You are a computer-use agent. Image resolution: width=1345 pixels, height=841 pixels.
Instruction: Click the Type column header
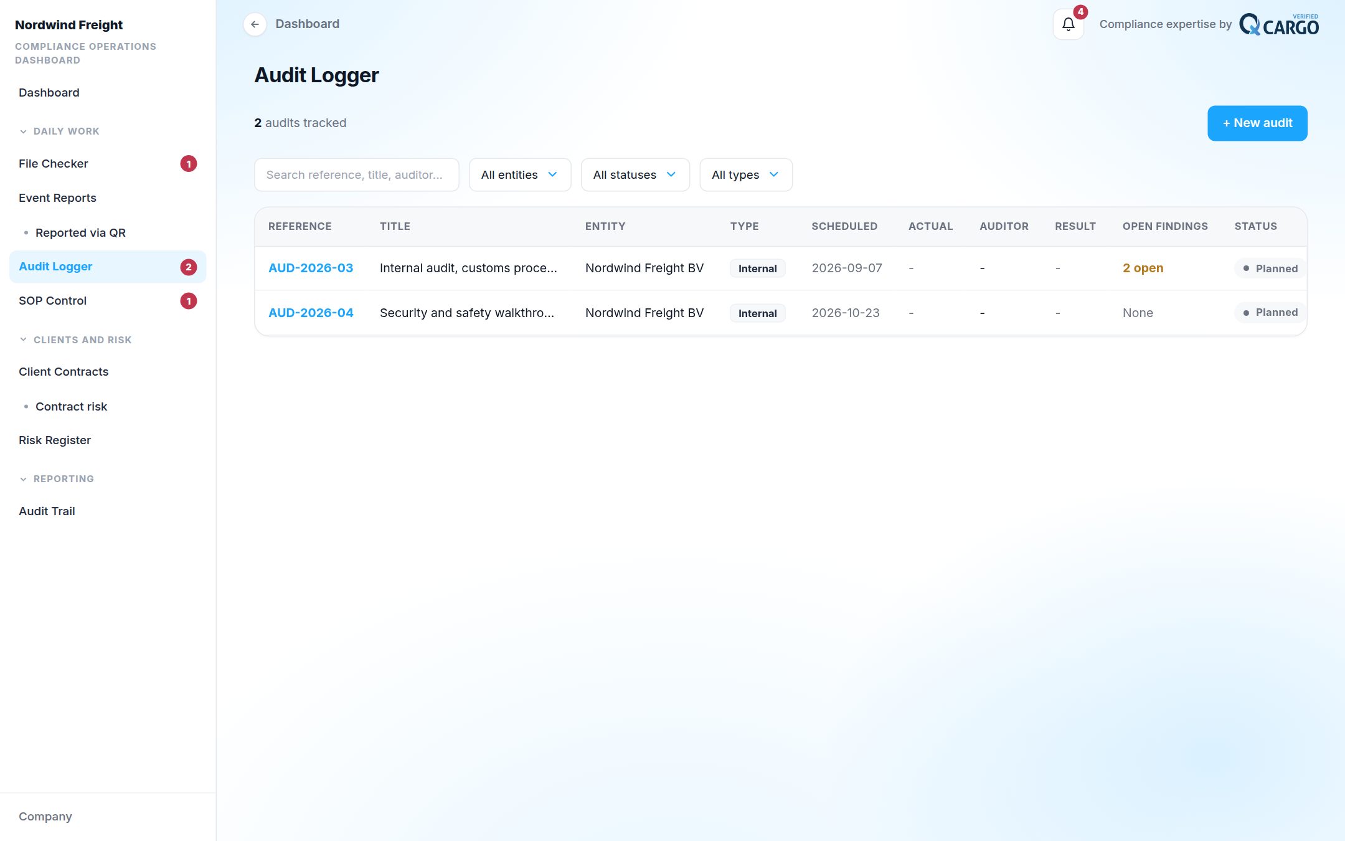coord(745,226)
